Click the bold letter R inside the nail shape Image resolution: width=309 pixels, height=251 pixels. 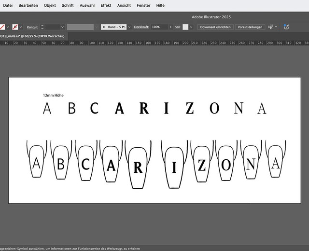point(138,168)
